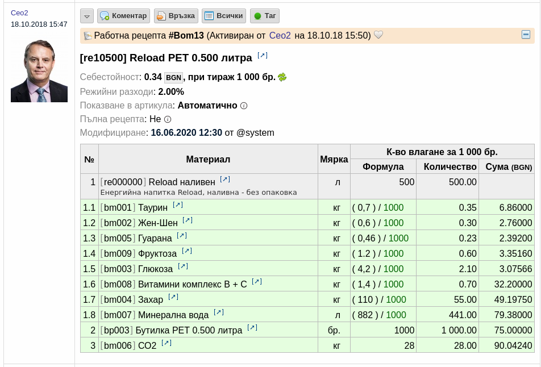Open the link icon for Таурин
Screen dimensions: 541x367
click(x=178, y=205)
